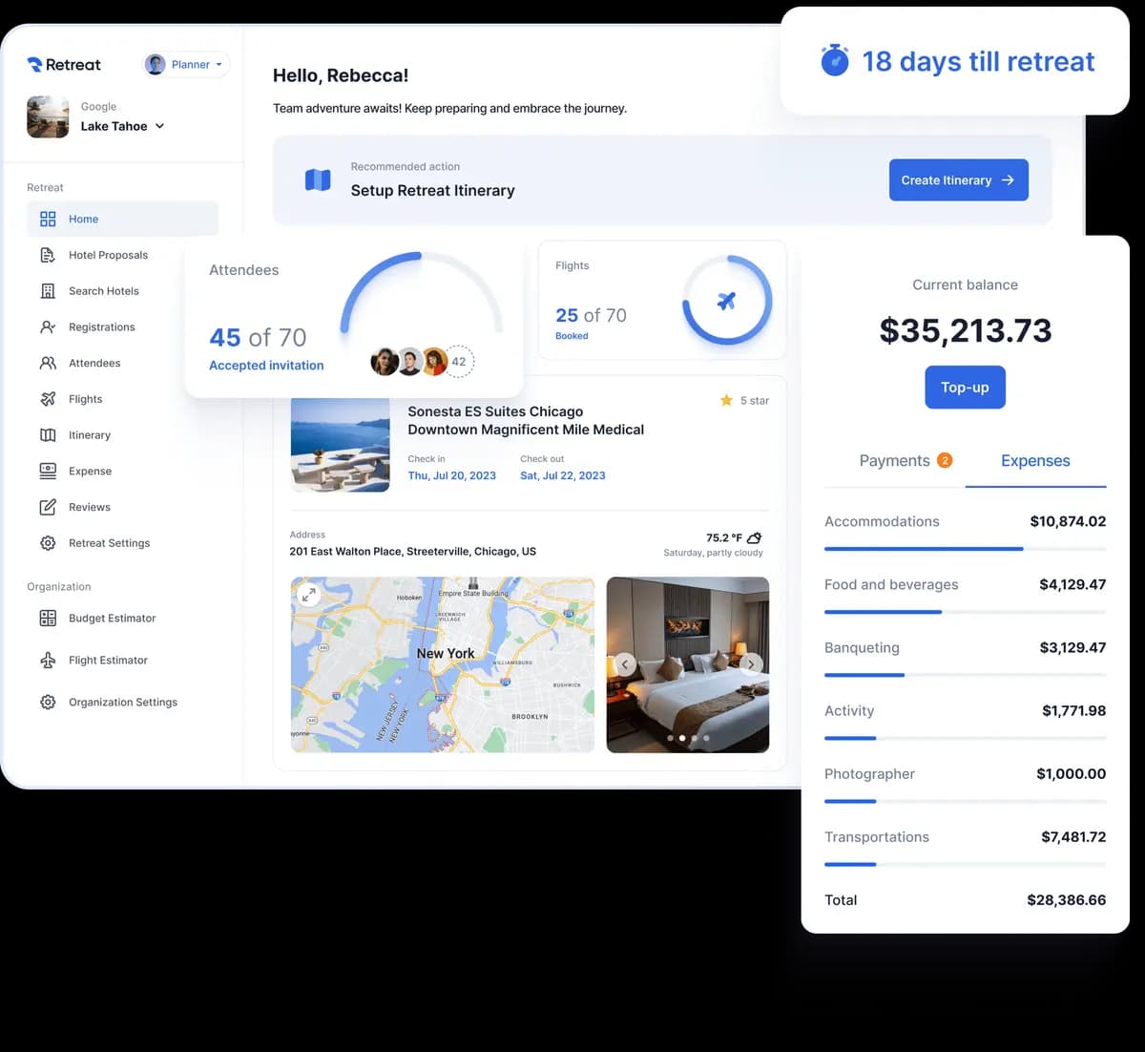The height and width of the screenshot is (1052, 1145).
Task: Click the stopwatch icon by 18 days
Action: (835, 60)
